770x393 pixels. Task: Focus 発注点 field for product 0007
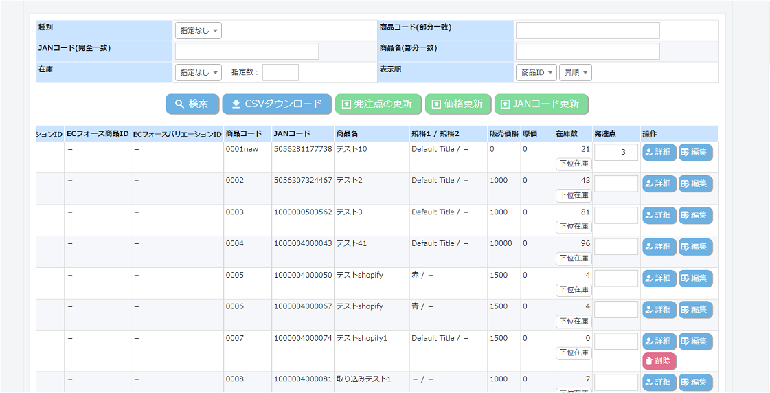616,341
